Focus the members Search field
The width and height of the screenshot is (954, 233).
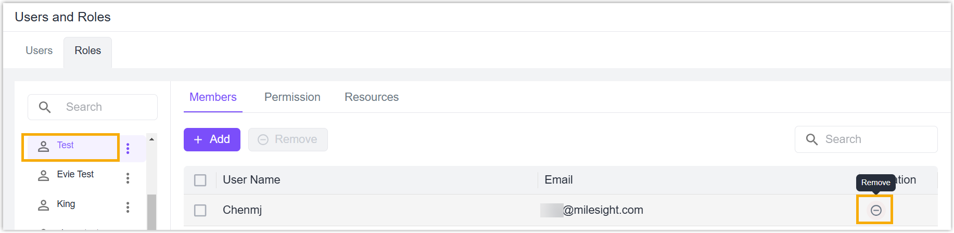(866, 139)
